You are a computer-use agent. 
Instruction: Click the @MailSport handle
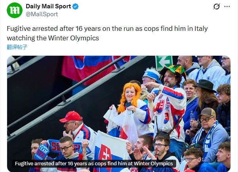pos(42,14)
